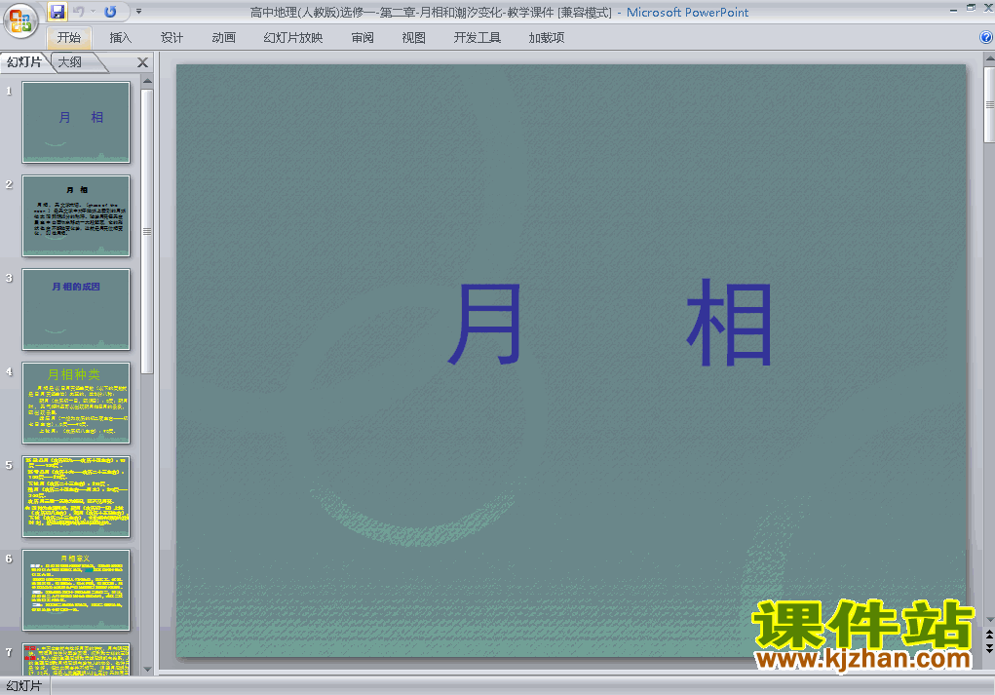Open PowerPoint Help with the question mark

click(987, 37)
